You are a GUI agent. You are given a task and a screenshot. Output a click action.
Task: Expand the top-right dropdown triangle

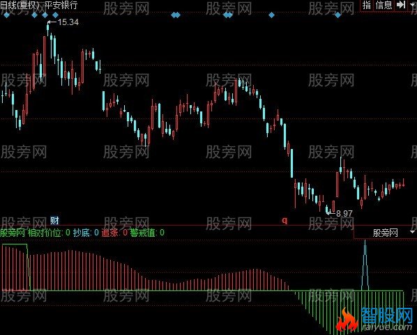coord(413,5)
